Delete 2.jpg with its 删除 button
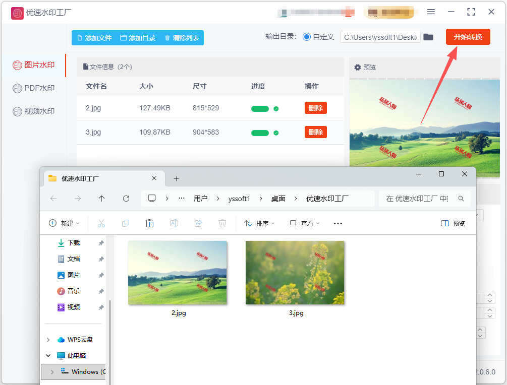Image resolution: width=507 pixels, height=385 pixels. coord(316,108)
